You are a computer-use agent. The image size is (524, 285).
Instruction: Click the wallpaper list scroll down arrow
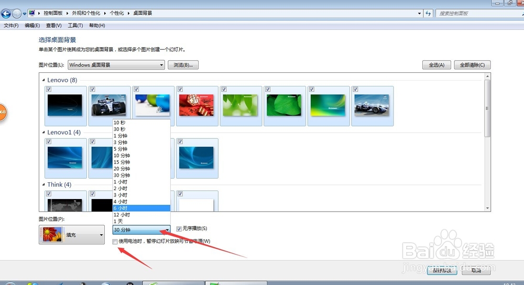pos(487,208)
